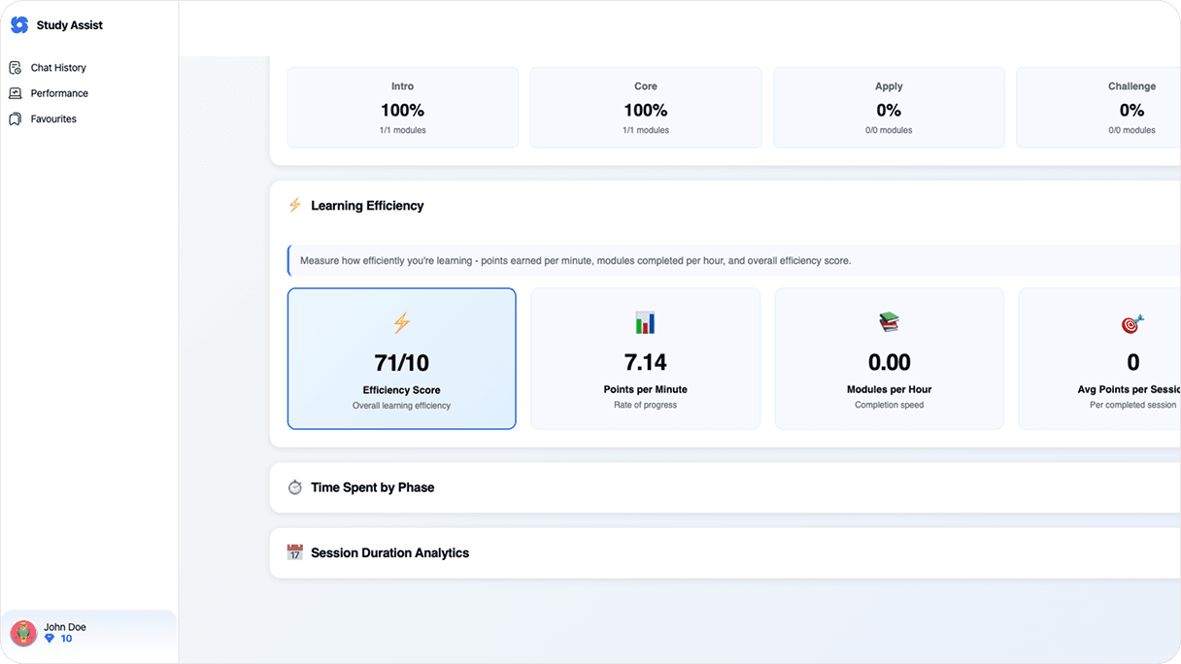This screenshot has height=664, width=1181.
Task: Click the Favourites bookmark icon
Action: pyautogui.click(x=15, y=118)
